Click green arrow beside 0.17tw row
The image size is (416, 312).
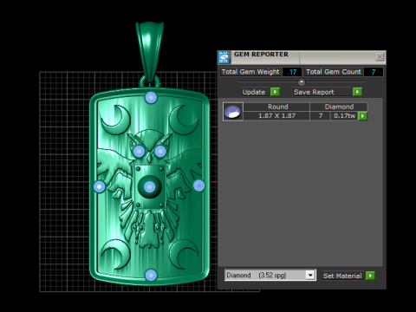tap(362, 116)
